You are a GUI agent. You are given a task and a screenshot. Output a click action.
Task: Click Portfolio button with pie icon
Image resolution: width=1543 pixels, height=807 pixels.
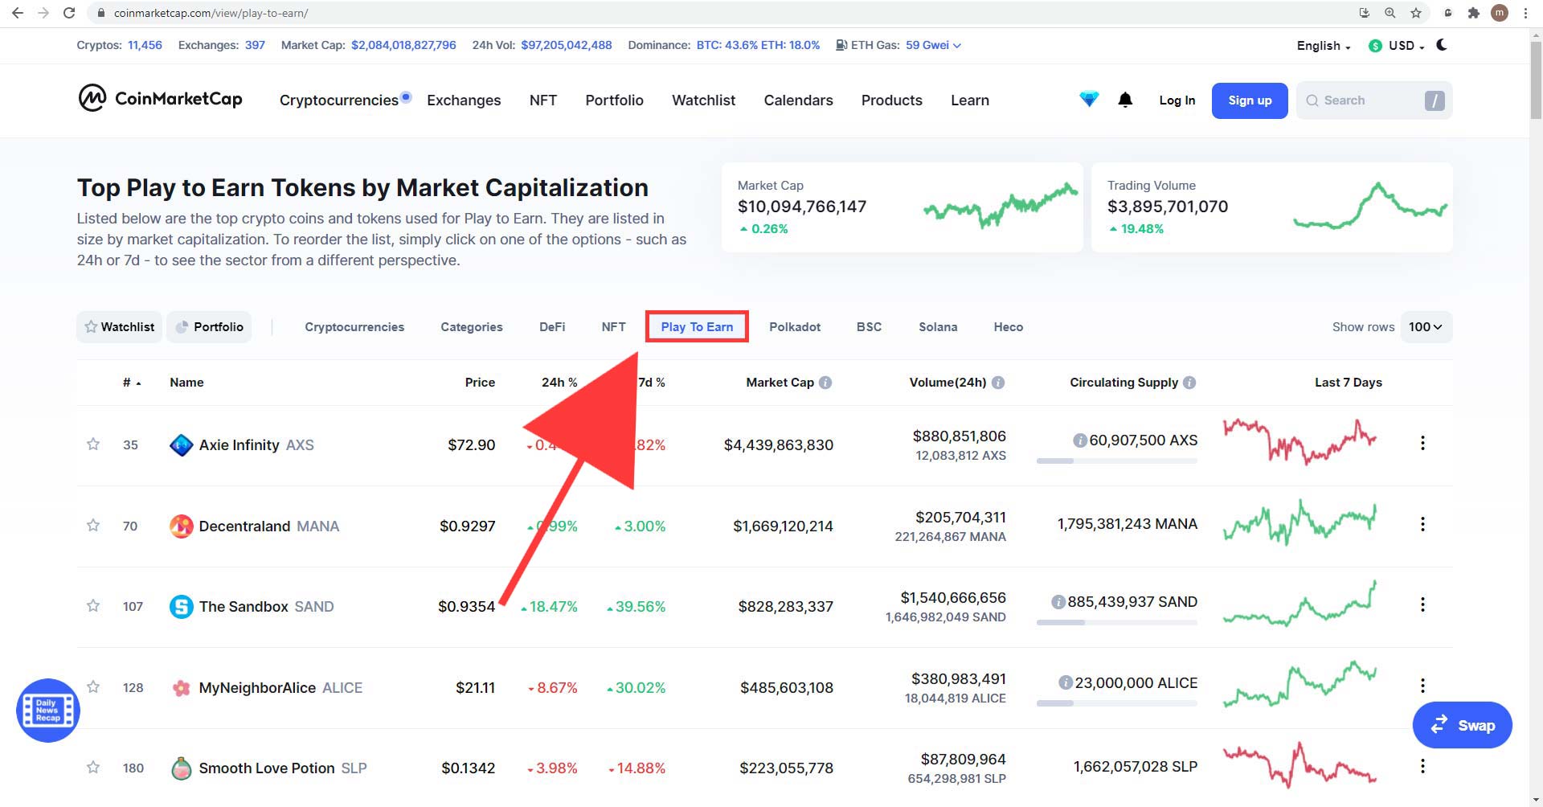209,326
